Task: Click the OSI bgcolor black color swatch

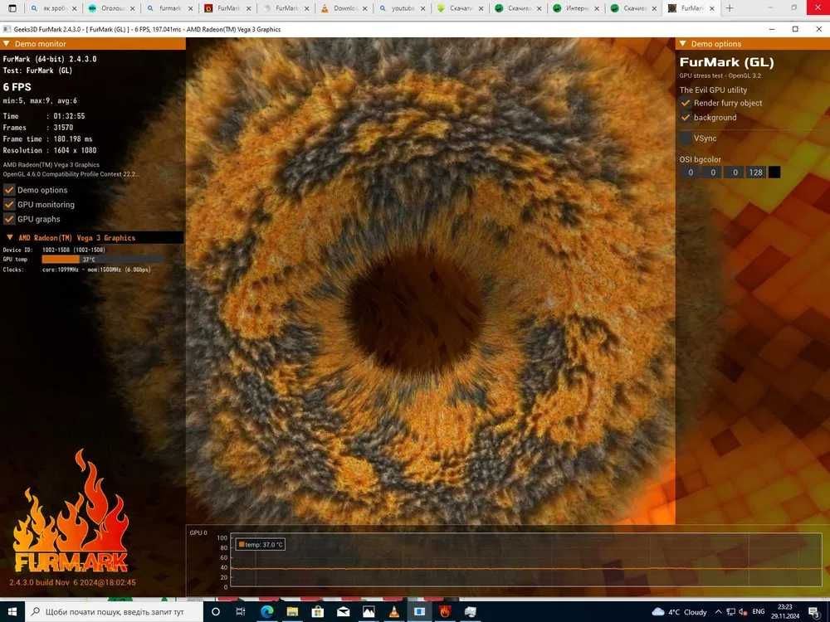Action: (774, 172)
